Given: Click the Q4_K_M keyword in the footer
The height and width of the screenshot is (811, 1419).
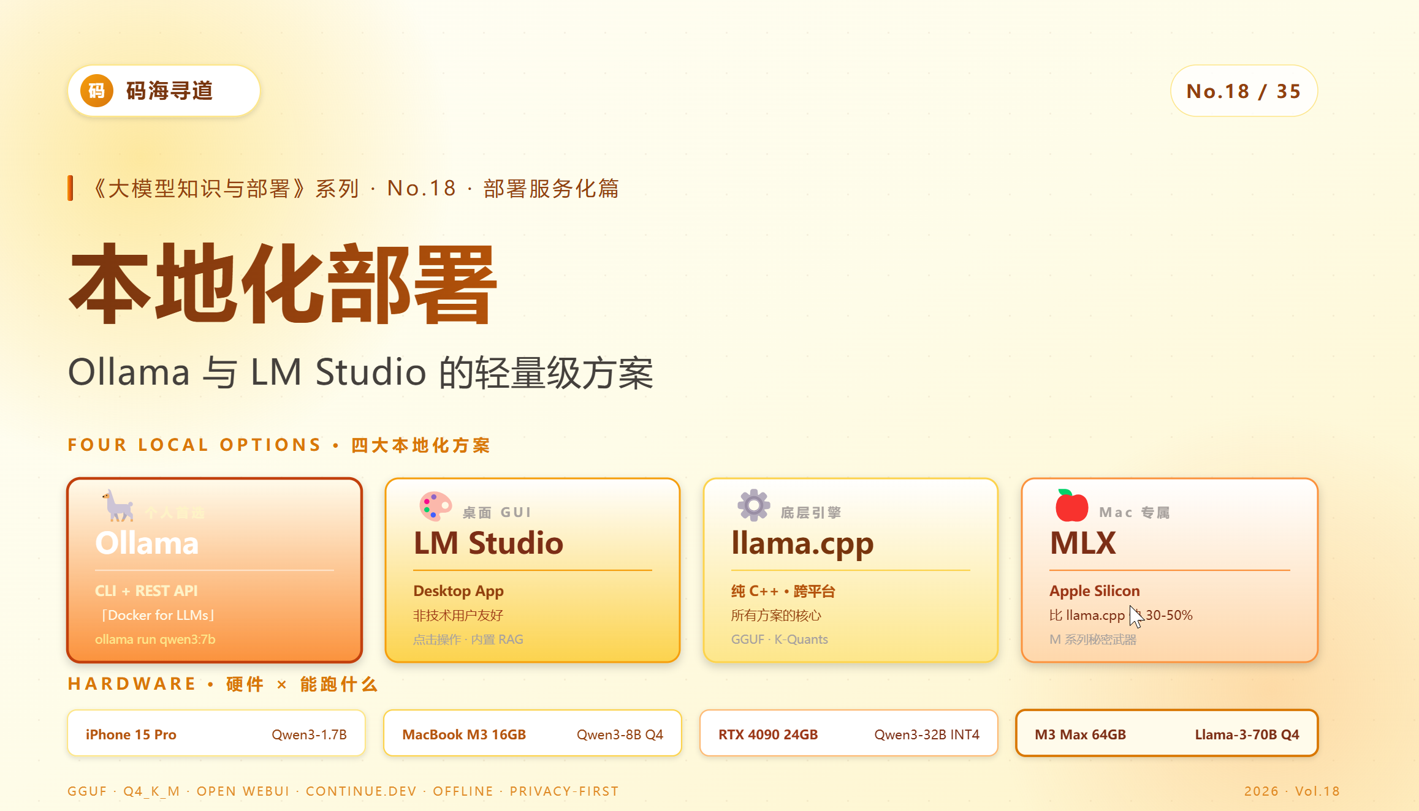Looking at the screenshot, I should (151, 791).
